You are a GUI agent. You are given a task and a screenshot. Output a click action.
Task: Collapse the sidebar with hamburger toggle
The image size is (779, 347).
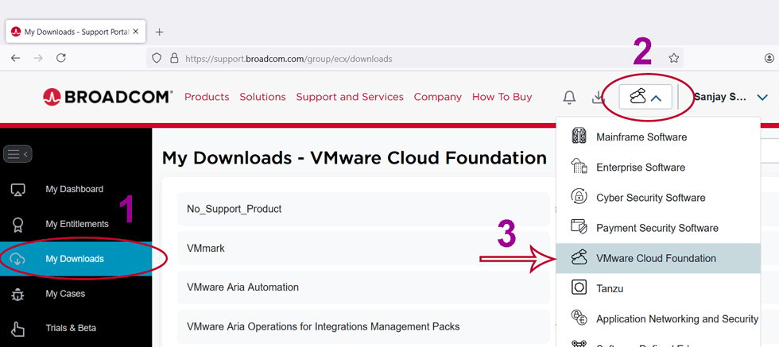coord(17,154)
